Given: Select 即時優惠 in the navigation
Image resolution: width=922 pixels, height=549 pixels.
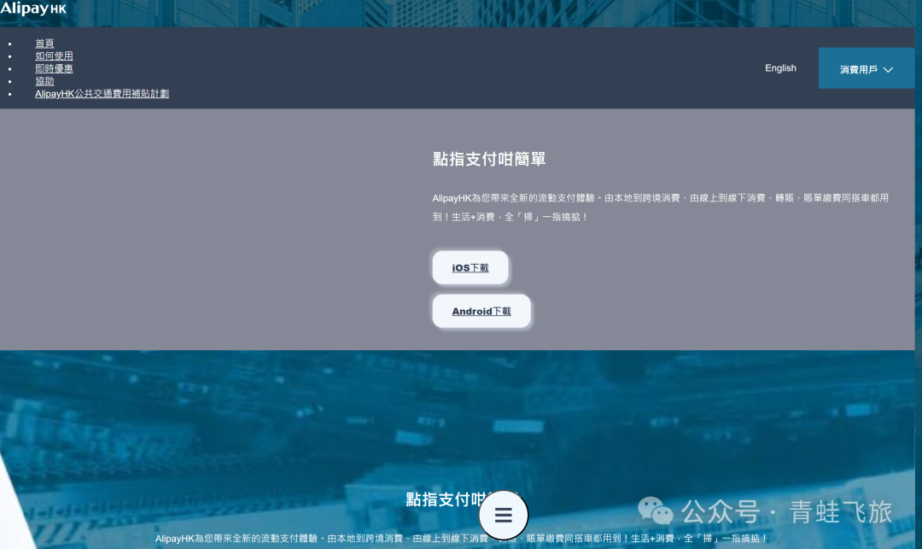Looking at the screenshot, I should tap(54, 68).
